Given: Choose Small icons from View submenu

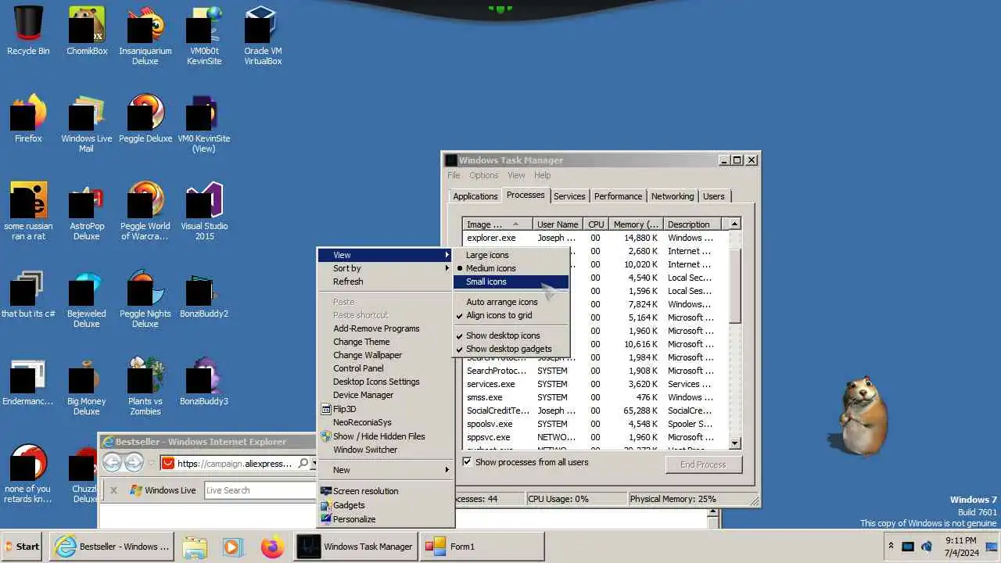Looking at the screenshot, I should (511, 281).
